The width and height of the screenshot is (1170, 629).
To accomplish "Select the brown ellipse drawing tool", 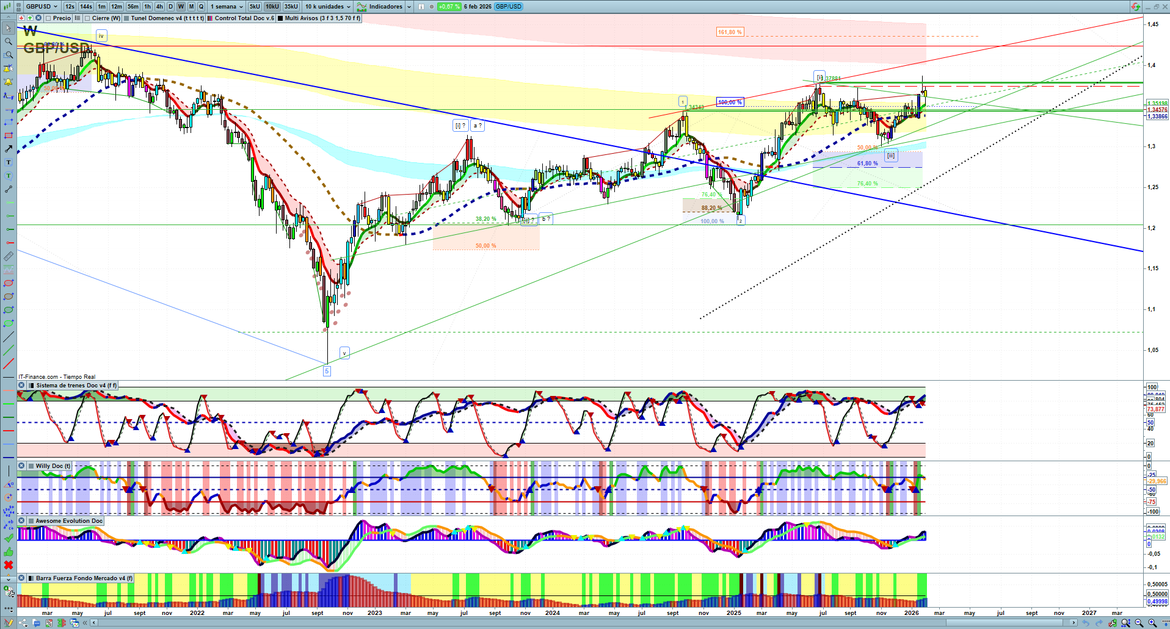I will (9, 297).
